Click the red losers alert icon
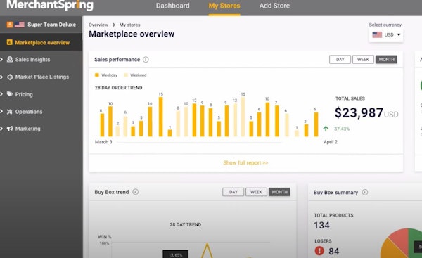 (319, 251)
